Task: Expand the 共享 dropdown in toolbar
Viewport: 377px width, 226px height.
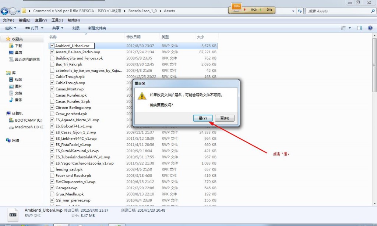Action: (x=58, y=28)
